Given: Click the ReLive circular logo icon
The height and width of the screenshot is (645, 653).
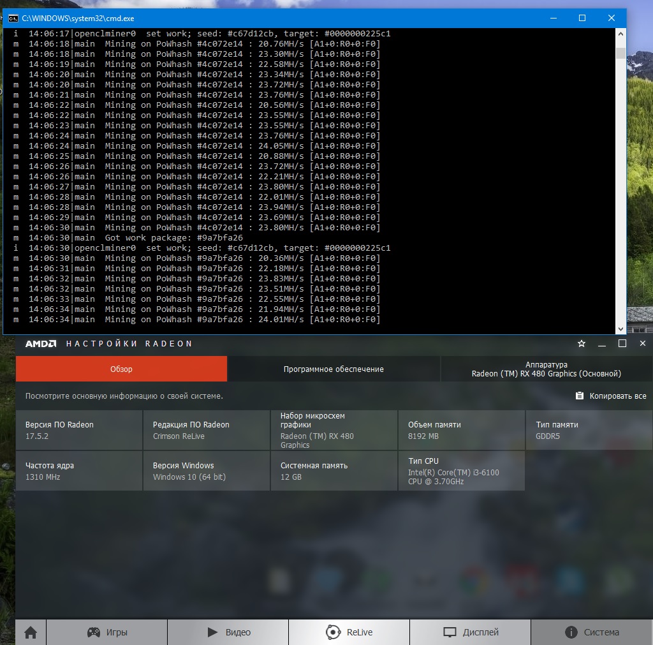Looking at the screenshot, I should pos(333,632).
